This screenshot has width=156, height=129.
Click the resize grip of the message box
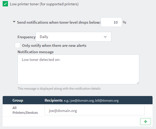(138, 83)
